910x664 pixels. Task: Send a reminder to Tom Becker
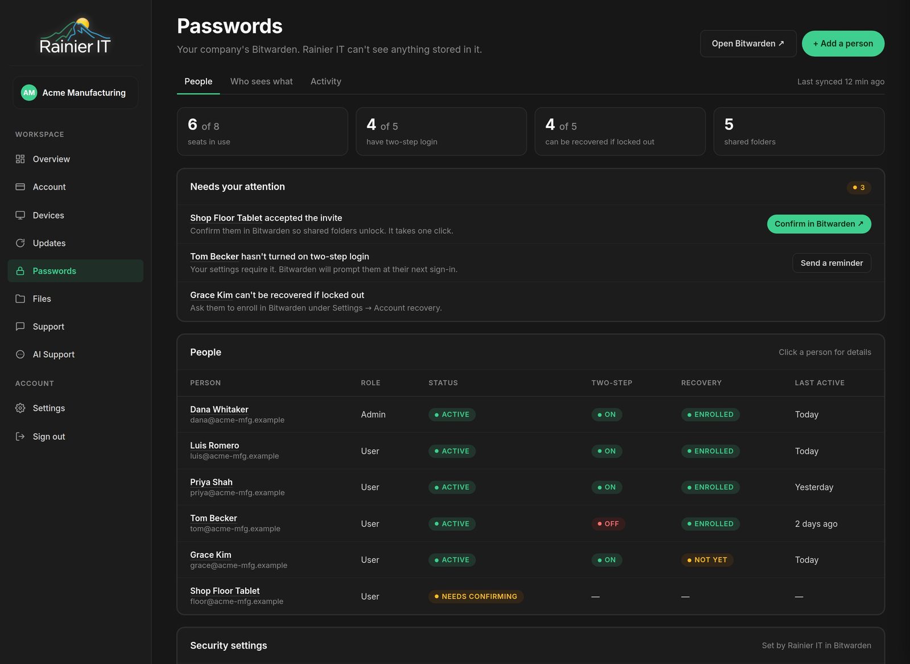pos(832,263)
